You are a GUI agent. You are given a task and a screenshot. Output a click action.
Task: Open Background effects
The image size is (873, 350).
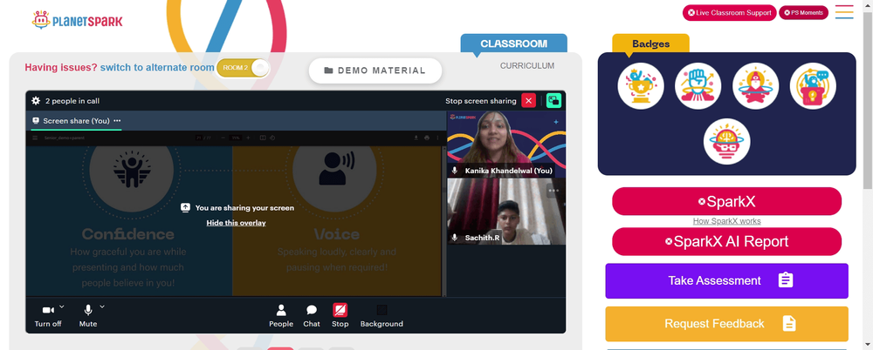[x=382, y=315]
